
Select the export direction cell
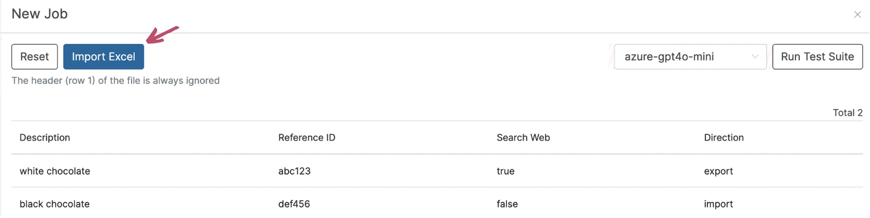click(718, 171)
